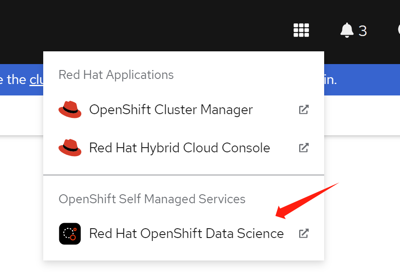Click the divider line between menu sections
The image size is (400, 280).
coord(183,175)
